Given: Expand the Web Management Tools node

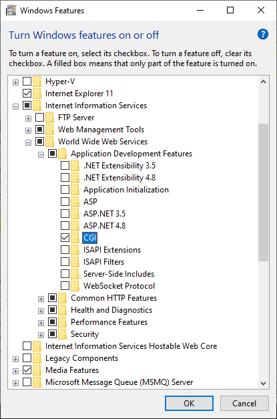Looking at the screenshot, I should click(28, 130).
